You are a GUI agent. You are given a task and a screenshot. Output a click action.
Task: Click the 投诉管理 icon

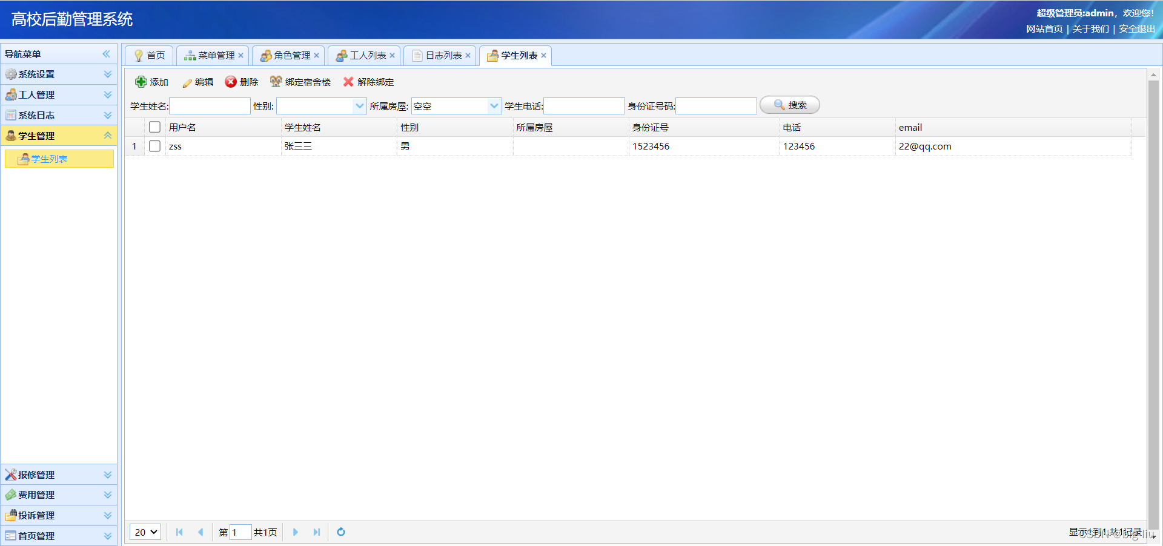11,515
